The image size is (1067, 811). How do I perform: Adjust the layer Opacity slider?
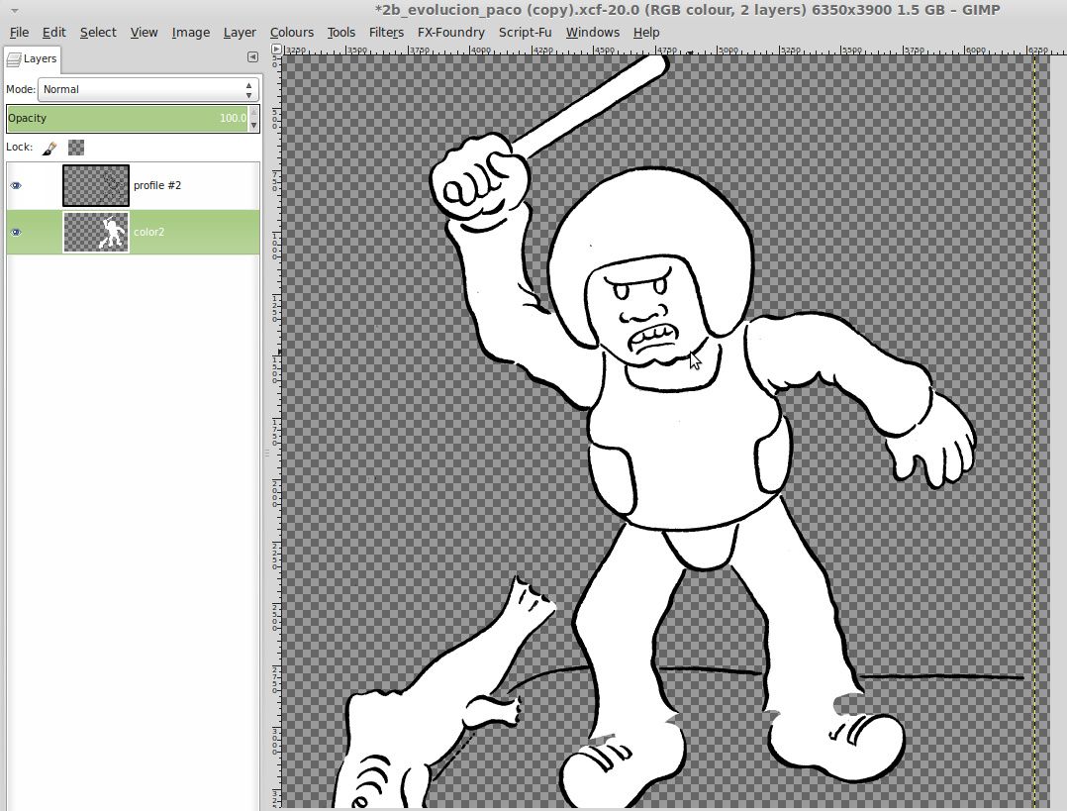pos(127,119)
